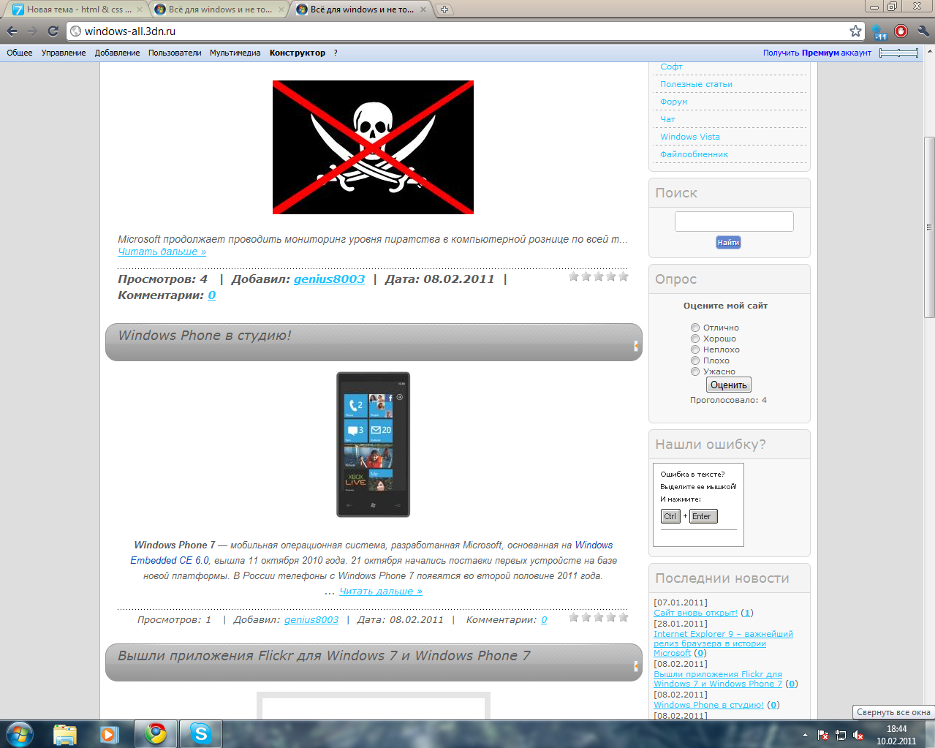Give the piracy article a five-star rating

624,276
